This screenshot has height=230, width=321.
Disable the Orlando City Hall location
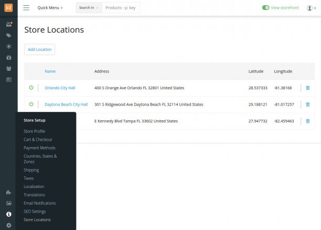[31, 88]
